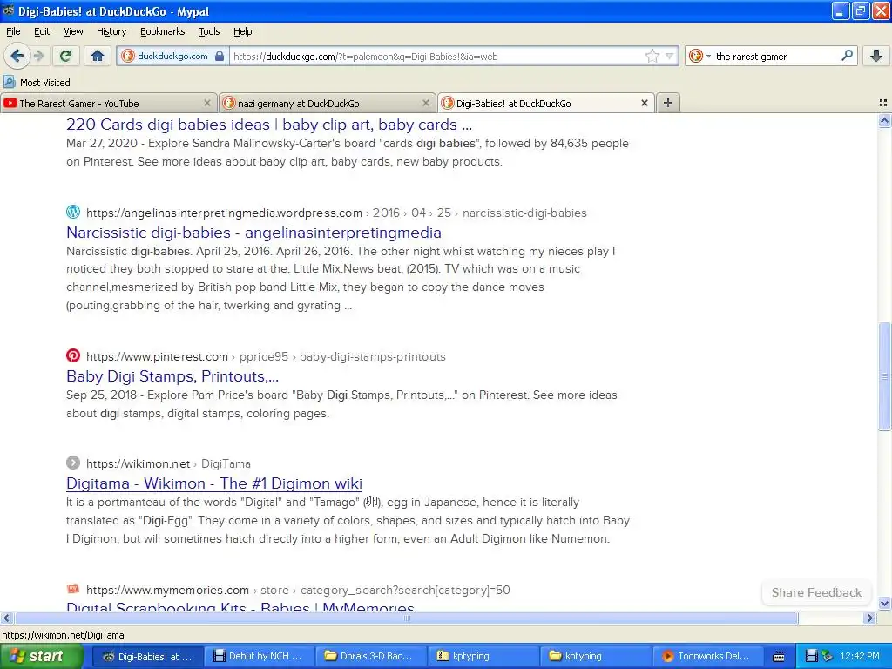Open Baby Digi Stamps, Printouts result
The image size is (892, 669).
tap(172, 376)
